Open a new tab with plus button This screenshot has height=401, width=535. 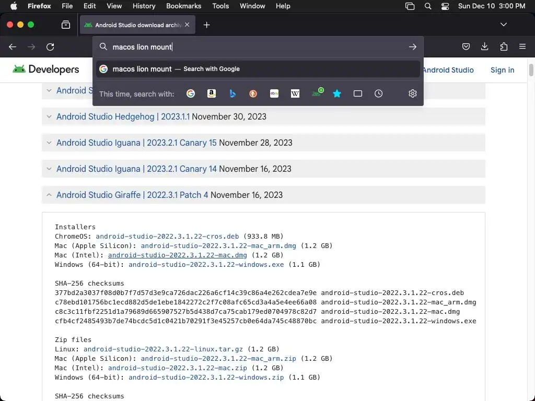206,25
